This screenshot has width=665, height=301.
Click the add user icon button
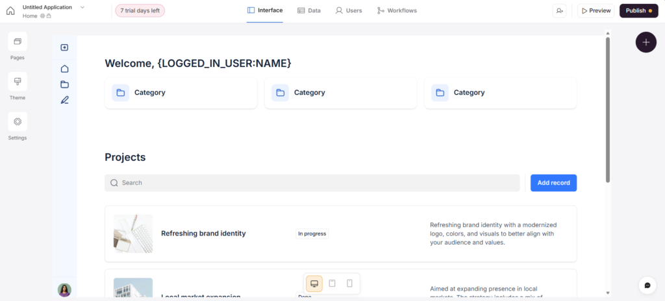(x=559, y=11)
